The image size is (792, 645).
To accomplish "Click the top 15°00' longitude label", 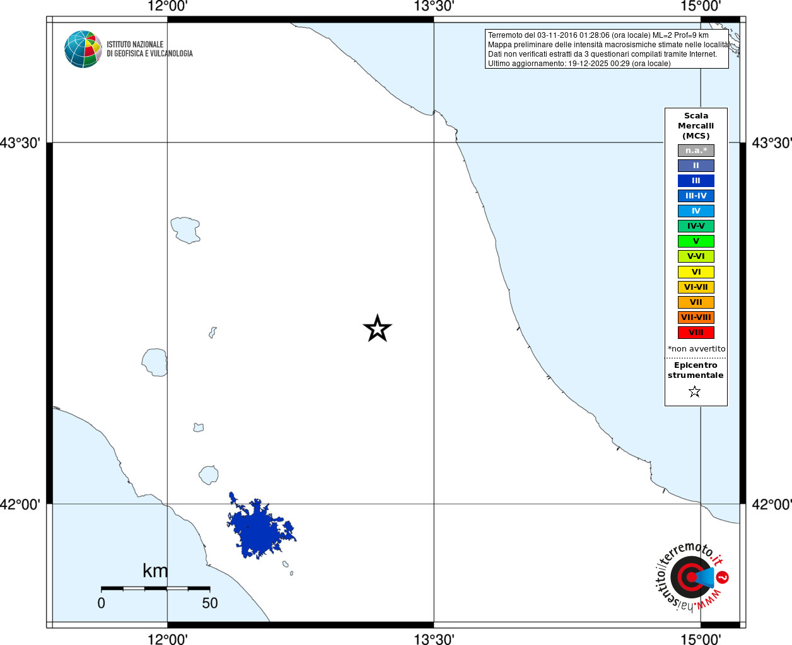I will [x=701, y=7].
